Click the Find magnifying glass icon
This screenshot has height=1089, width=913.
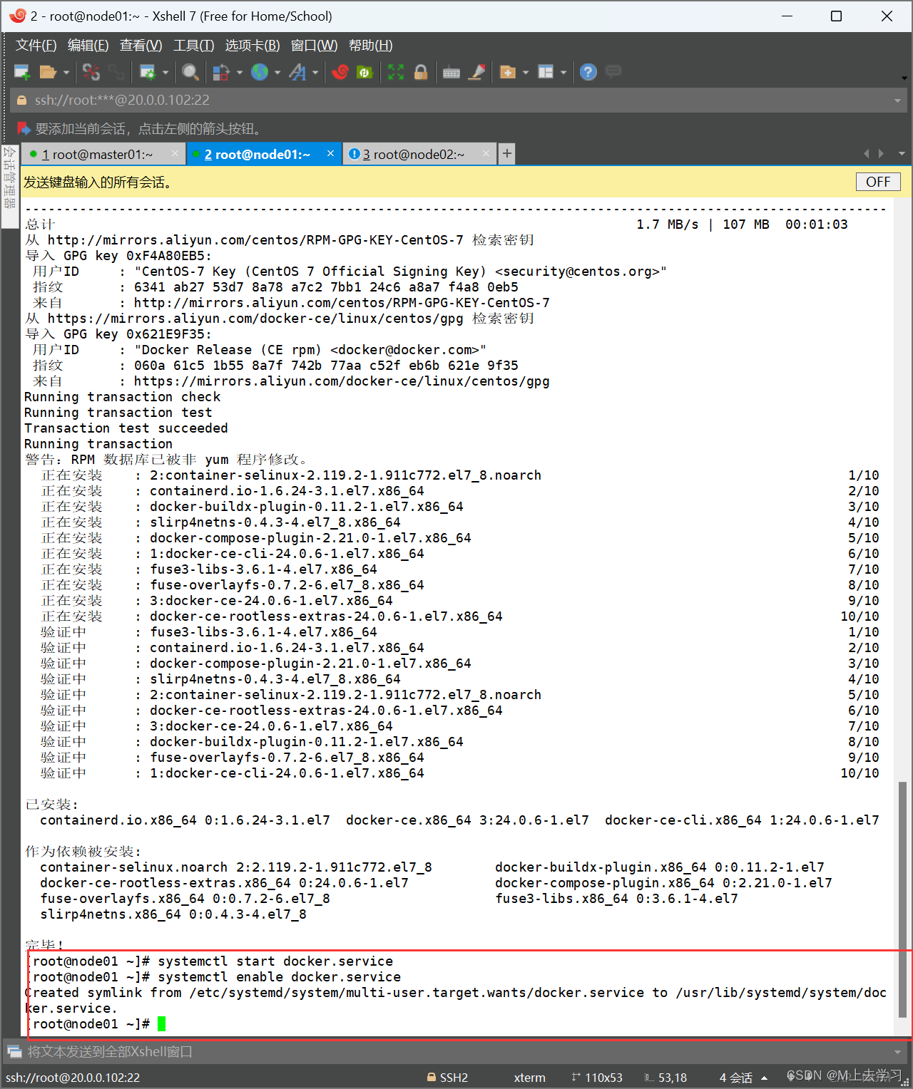point(190,72)
